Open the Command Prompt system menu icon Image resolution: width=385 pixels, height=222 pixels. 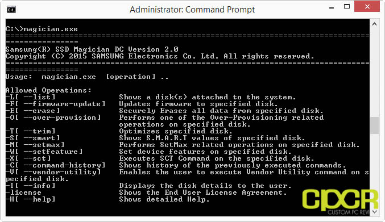point(11,10)
